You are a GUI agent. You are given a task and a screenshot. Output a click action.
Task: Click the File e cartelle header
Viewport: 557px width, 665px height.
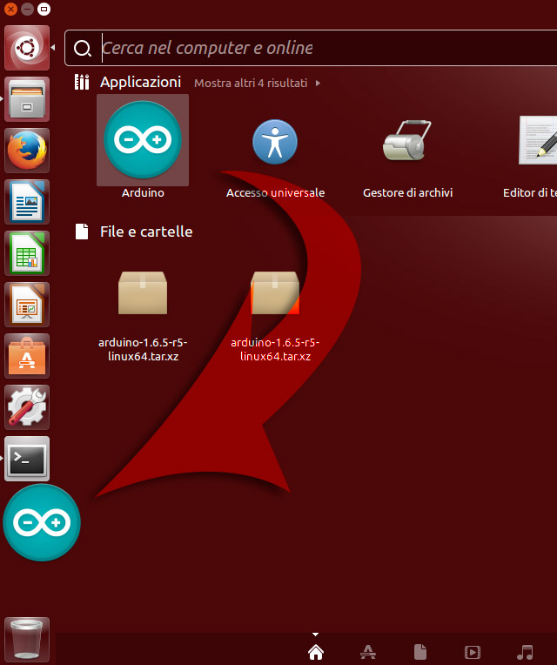146,232
